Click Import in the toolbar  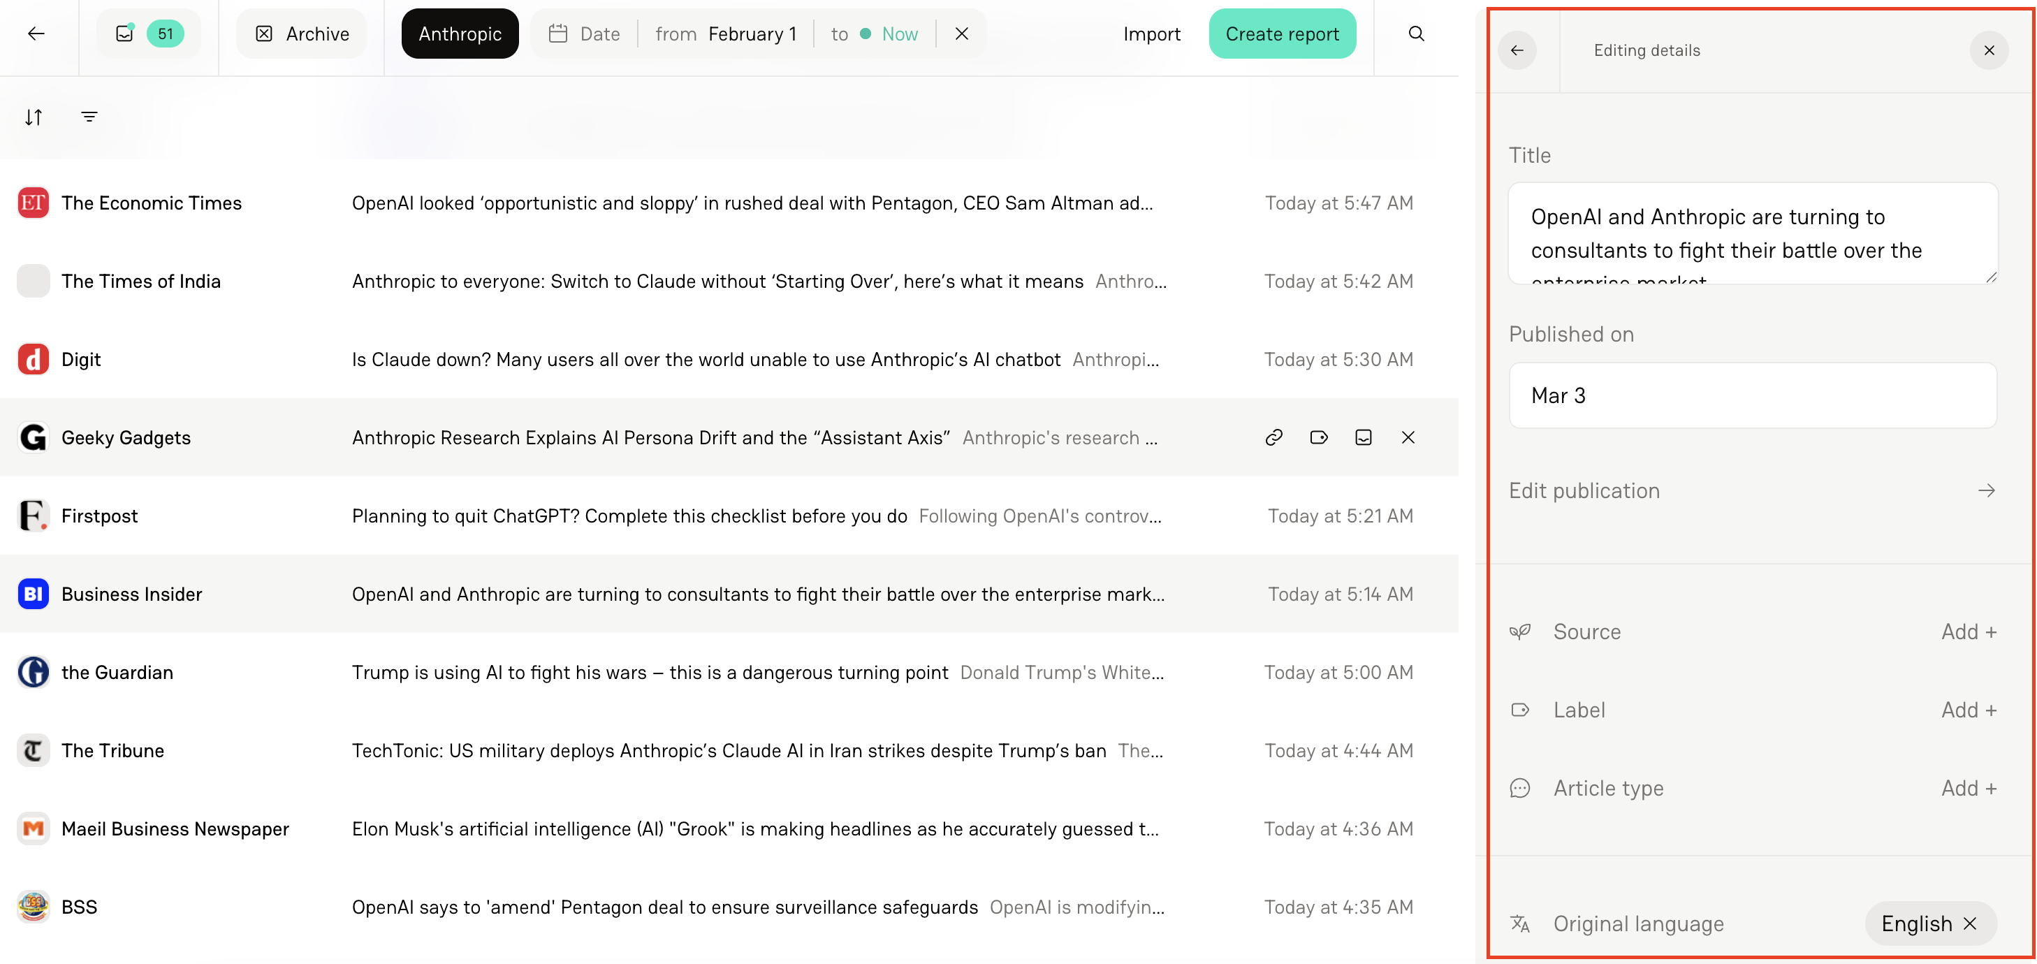point(1151,34)
